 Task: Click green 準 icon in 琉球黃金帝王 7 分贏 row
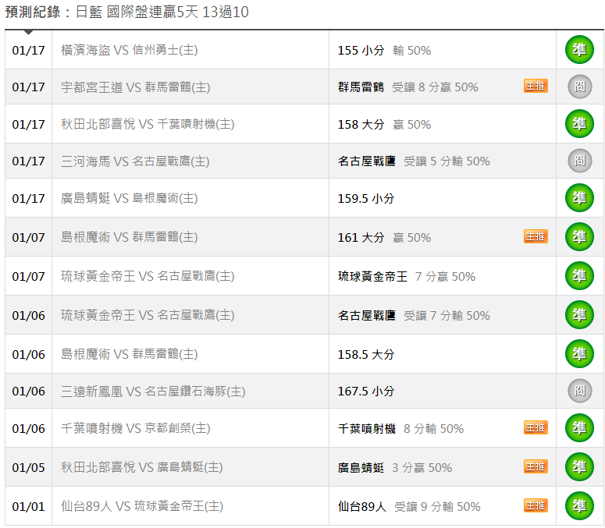point(579,275)
